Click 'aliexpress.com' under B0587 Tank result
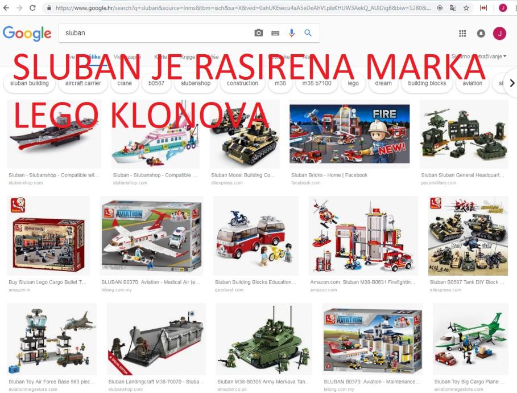The image size is (517, 393). click(x=445, y=290)
